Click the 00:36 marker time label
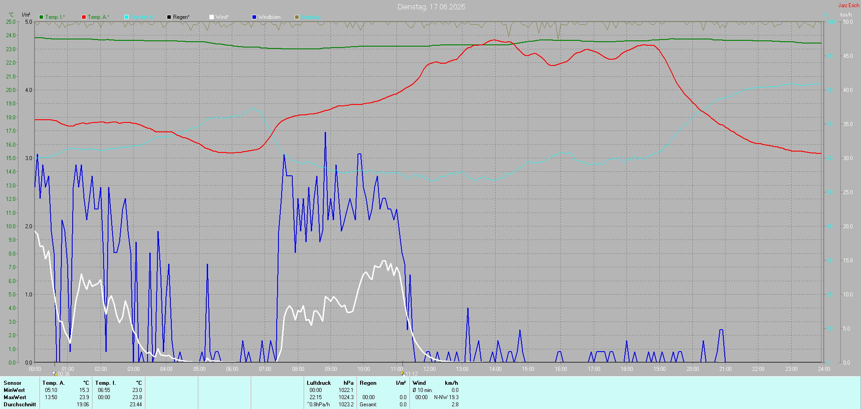 pos(64,374)
